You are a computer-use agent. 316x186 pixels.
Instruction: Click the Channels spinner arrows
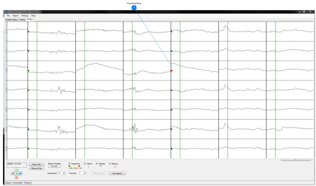pos(85,173)
